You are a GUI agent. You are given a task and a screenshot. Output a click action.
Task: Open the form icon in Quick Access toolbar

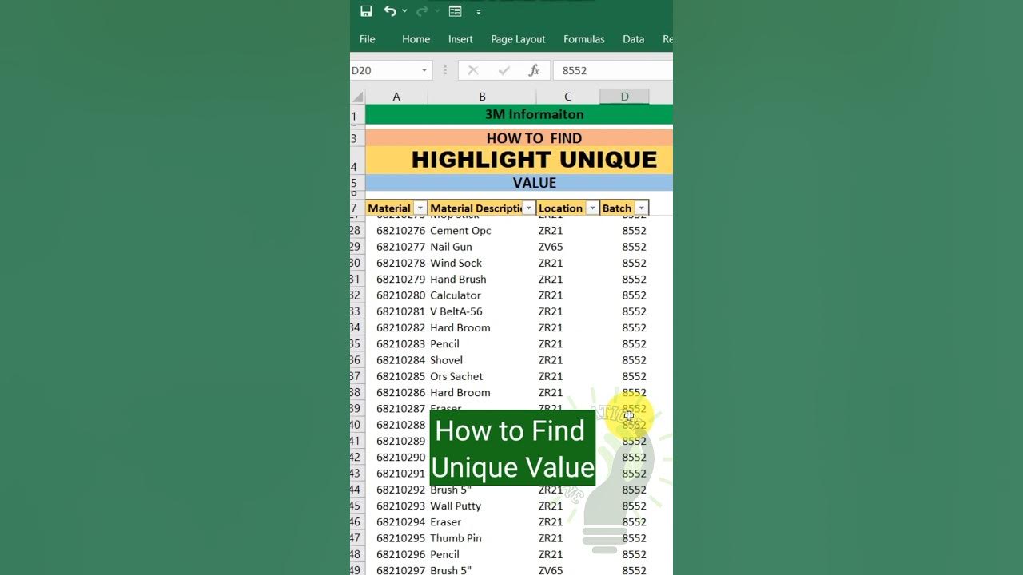coord(456,11)
